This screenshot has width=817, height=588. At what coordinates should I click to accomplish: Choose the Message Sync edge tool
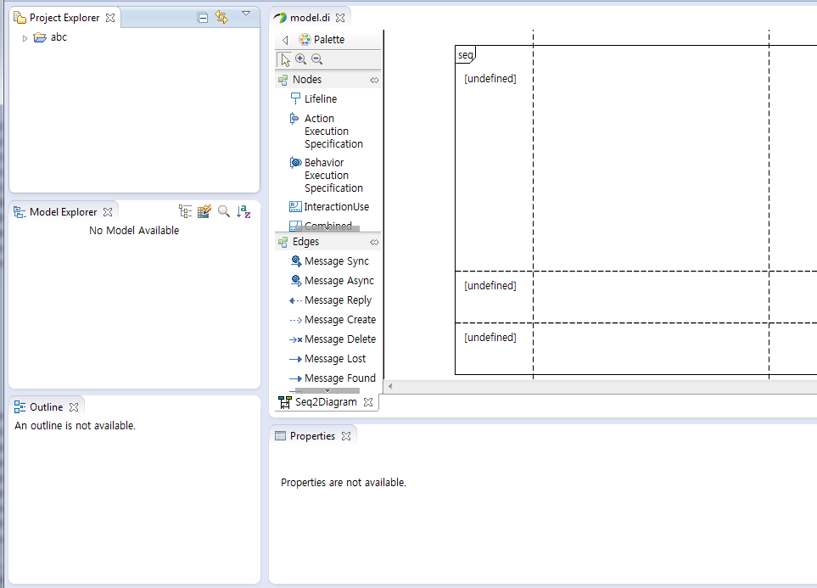pos(333,261)
